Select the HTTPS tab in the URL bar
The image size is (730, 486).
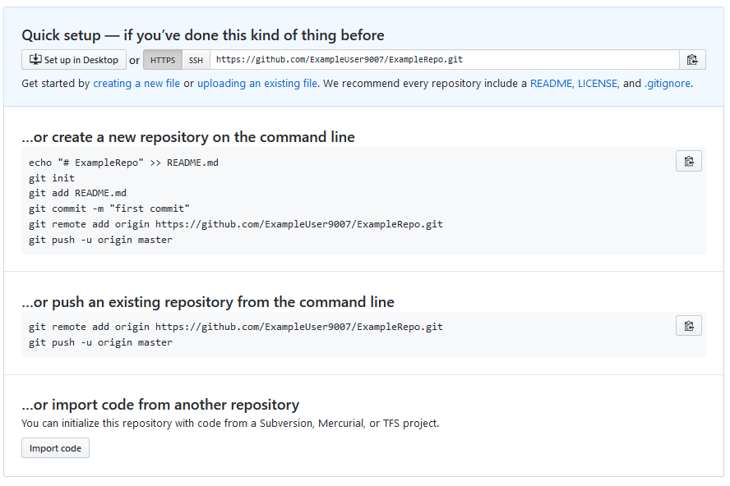(162, 59)
